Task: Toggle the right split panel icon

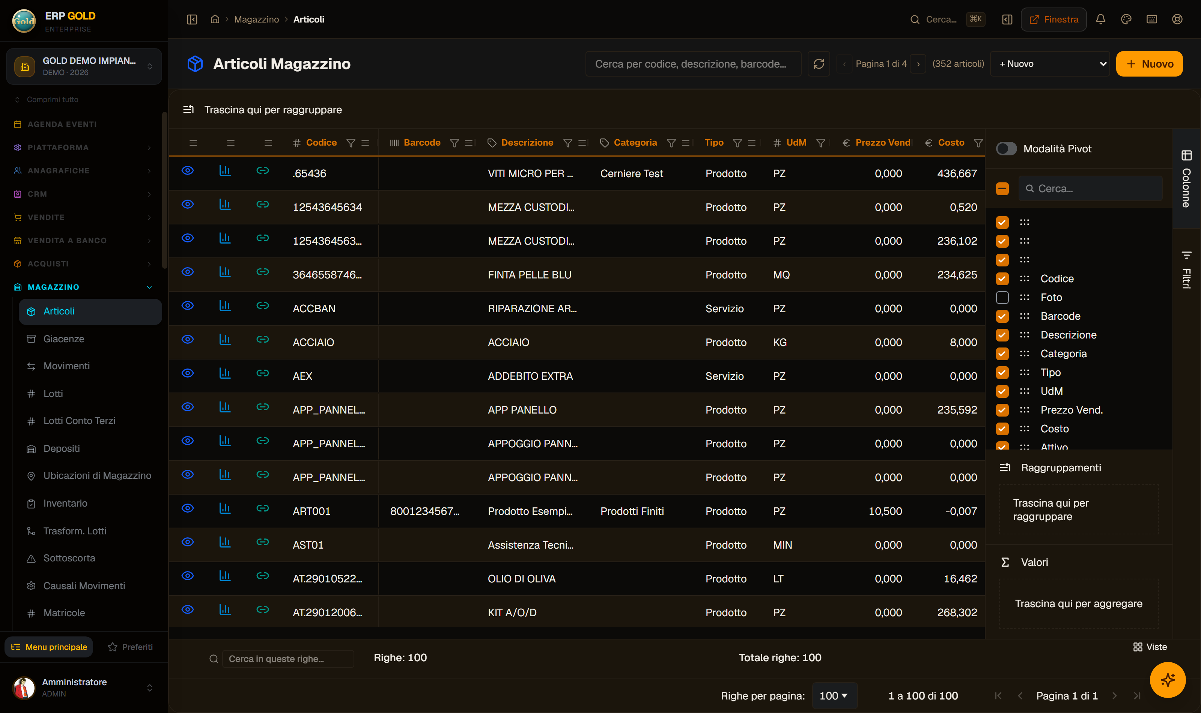Action: pyautogui.click(x=1007, y=19)
